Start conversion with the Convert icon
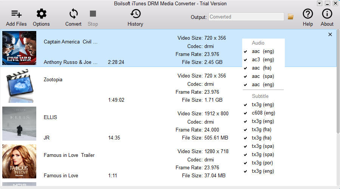The width and height of the screenshot is (340, 189). click(73, 14)
